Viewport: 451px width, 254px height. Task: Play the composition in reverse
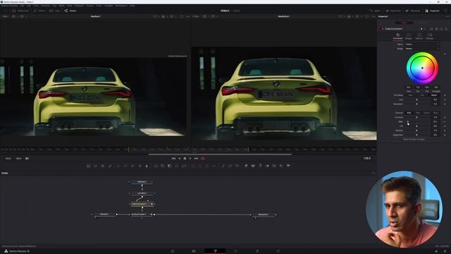180,158
